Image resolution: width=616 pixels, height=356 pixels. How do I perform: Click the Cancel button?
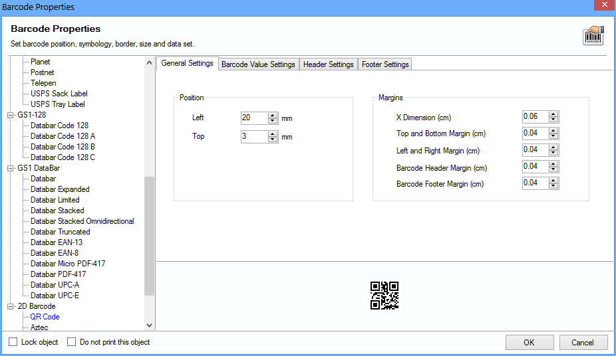click(x=582, y=343)
